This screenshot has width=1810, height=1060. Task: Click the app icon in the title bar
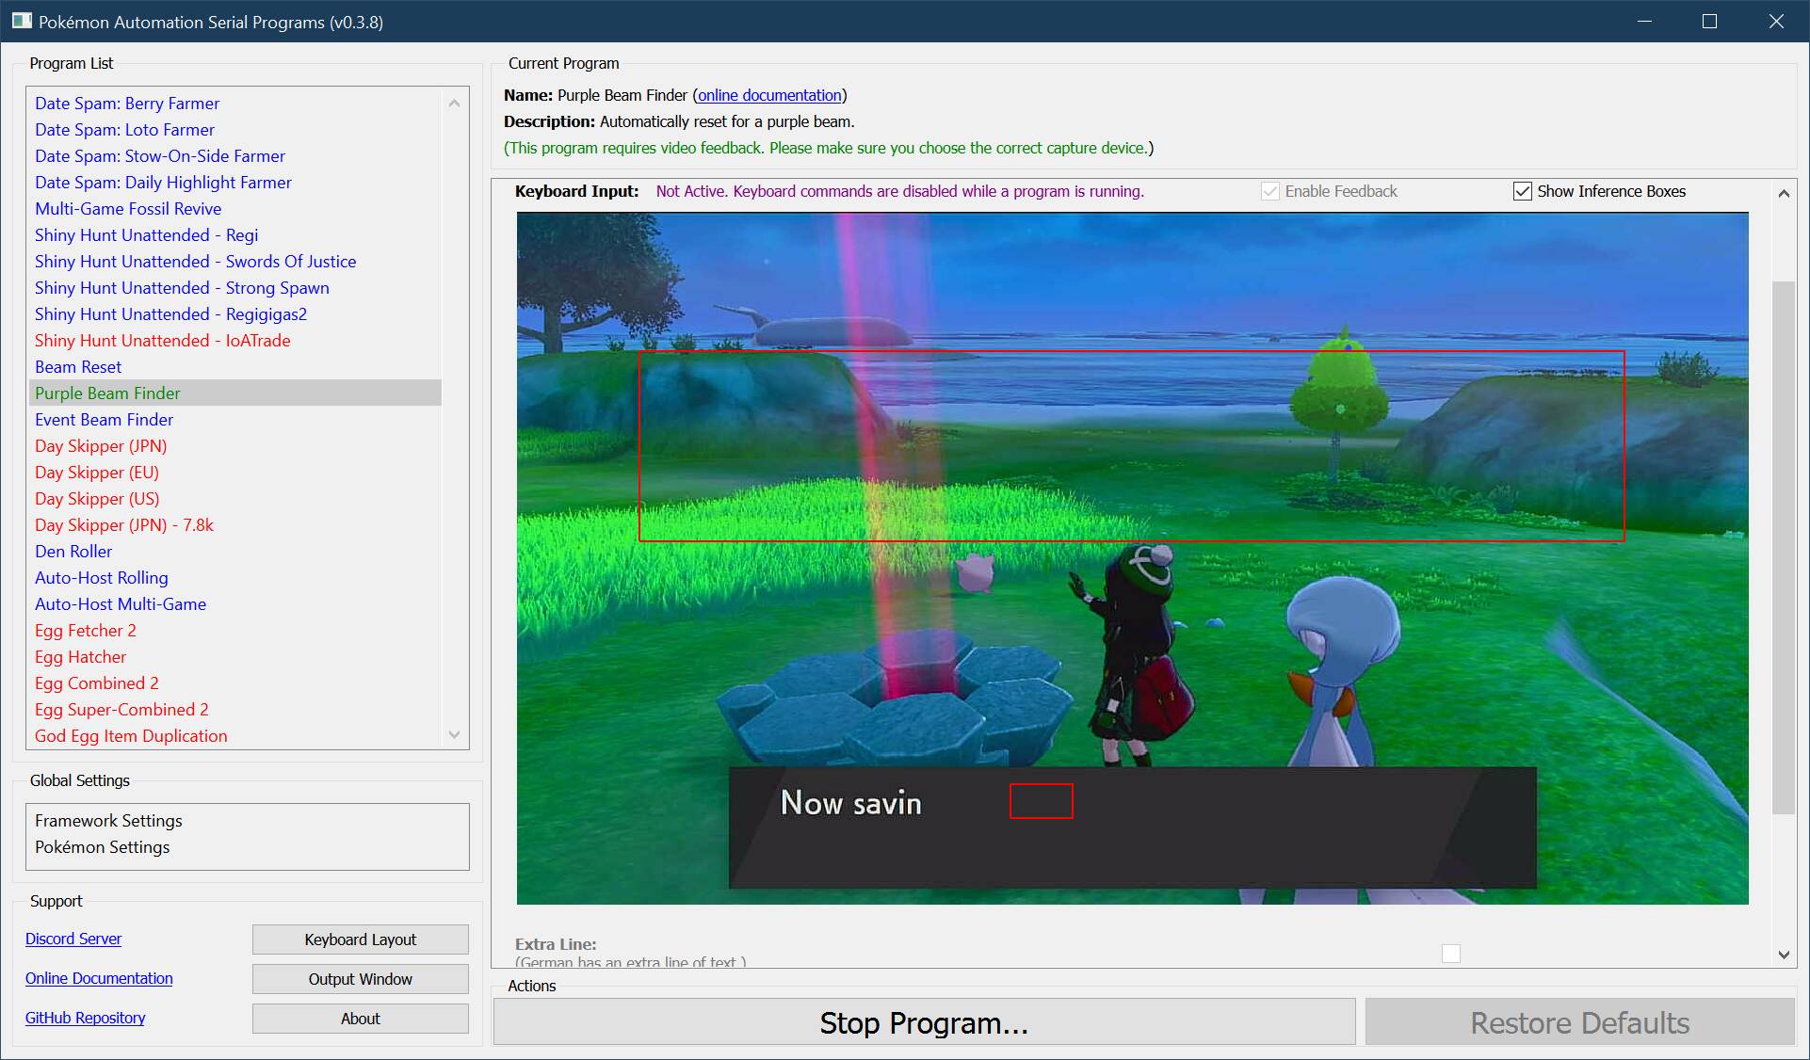click(22, 21)
